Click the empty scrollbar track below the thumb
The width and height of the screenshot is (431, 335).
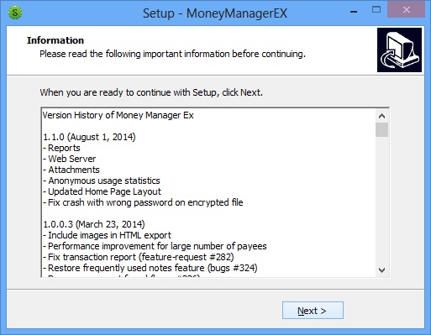[x=381, y=200]
